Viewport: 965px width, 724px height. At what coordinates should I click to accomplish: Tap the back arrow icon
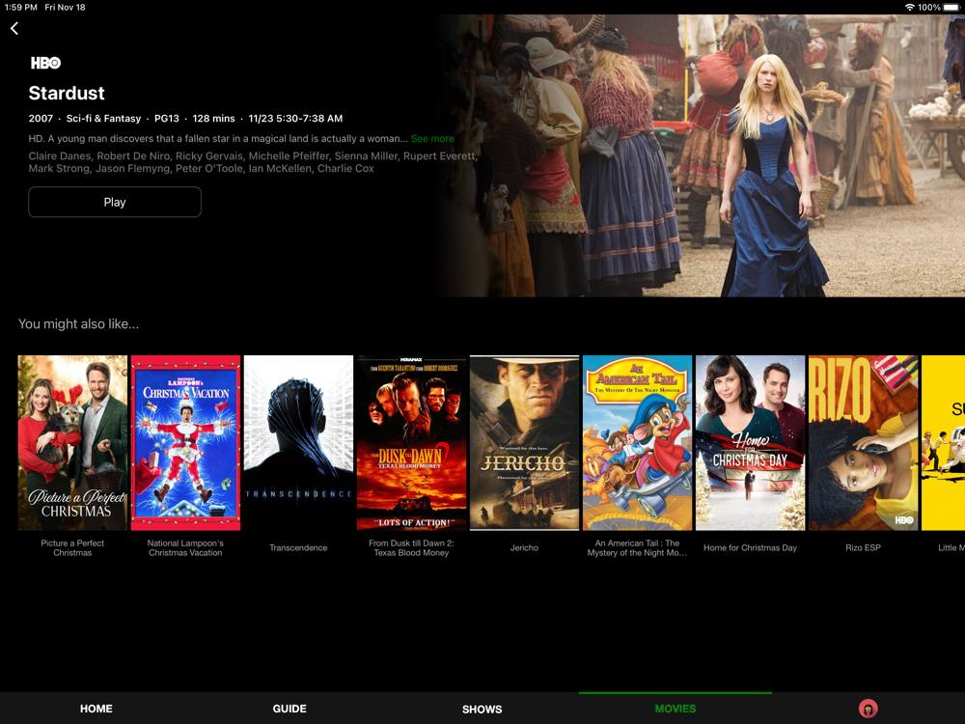(x=14, y=28)
